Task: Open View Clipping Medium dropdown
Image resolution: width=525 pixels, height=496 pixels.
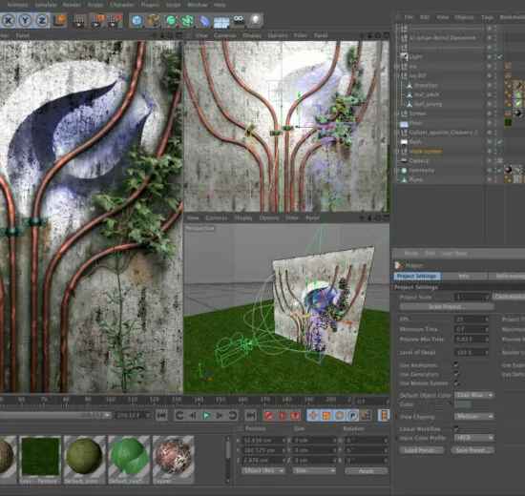Action: 474,417
